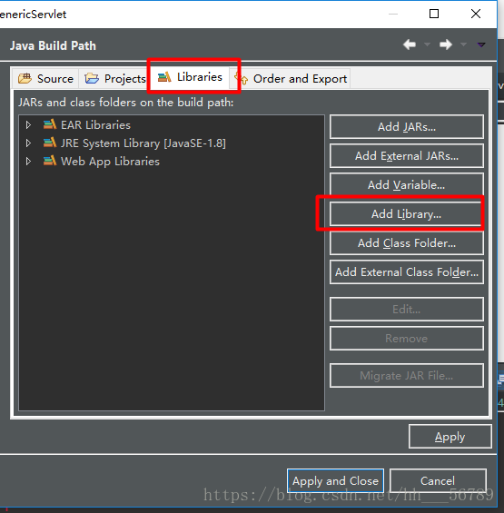Open the forward history dropdown arrow
504x513 pixels.
463,44
